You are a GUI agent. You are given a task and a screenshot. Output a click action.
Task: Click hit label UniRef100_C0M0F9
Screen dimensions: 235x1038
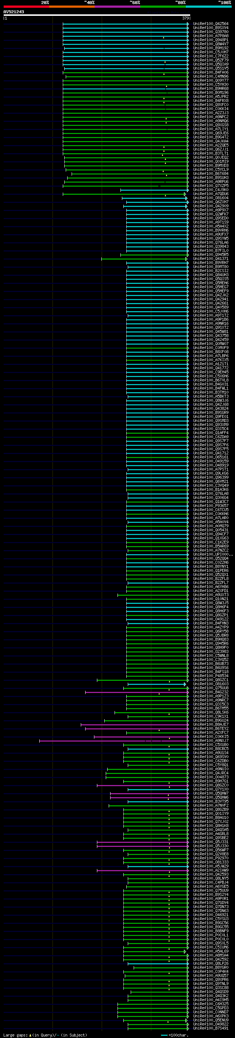point(211,348)
